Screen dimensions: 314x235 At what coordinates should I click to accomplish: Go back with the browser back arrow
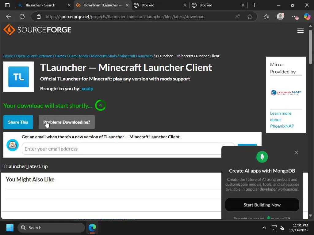[x=8, y=17]
